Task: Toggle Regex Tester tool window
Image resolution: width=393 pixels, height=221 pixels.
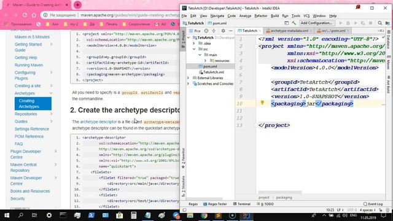Action: click(216, 204)
